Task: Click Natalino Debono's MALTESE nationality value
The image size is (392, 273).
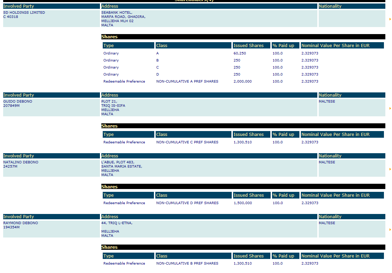Action: (x=327, y=162)
